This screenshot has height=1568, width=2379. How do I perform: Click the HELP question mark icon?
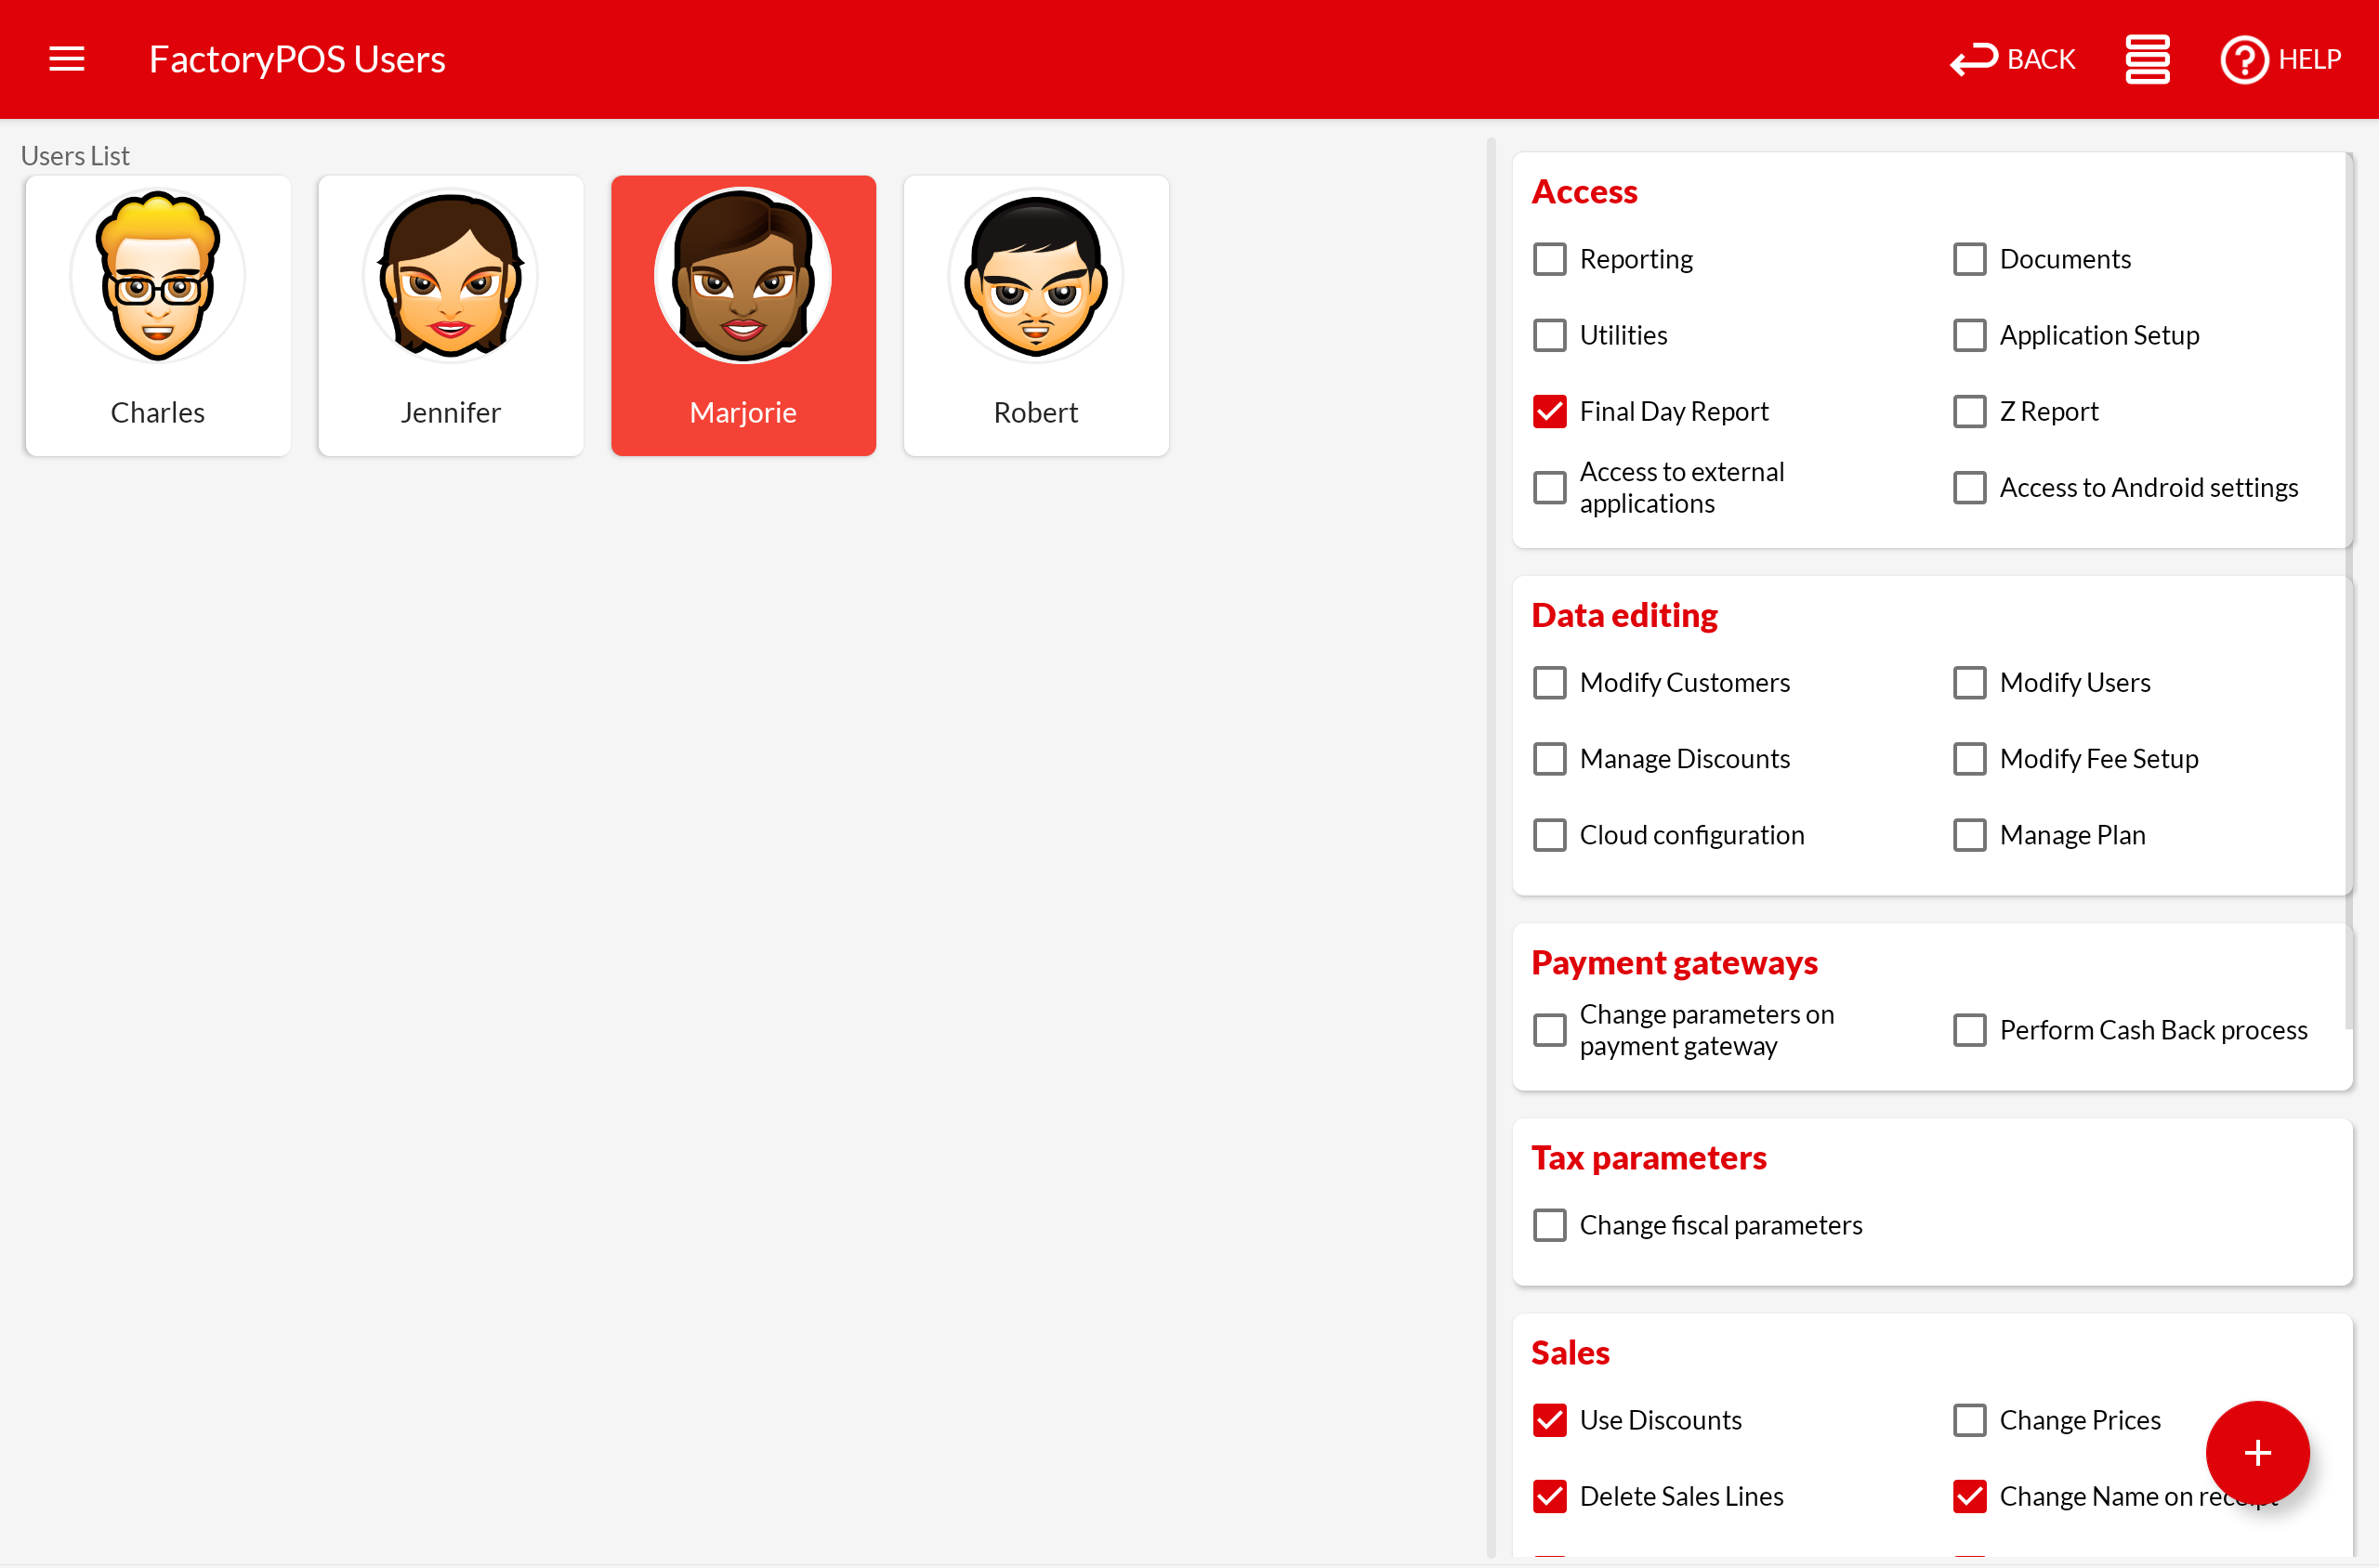[x=2244, y=59]
